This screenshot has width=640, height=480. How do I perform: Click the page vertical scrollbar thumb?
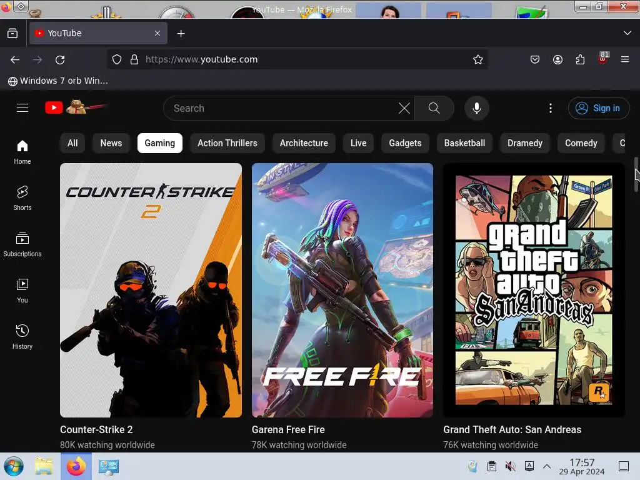636,174
